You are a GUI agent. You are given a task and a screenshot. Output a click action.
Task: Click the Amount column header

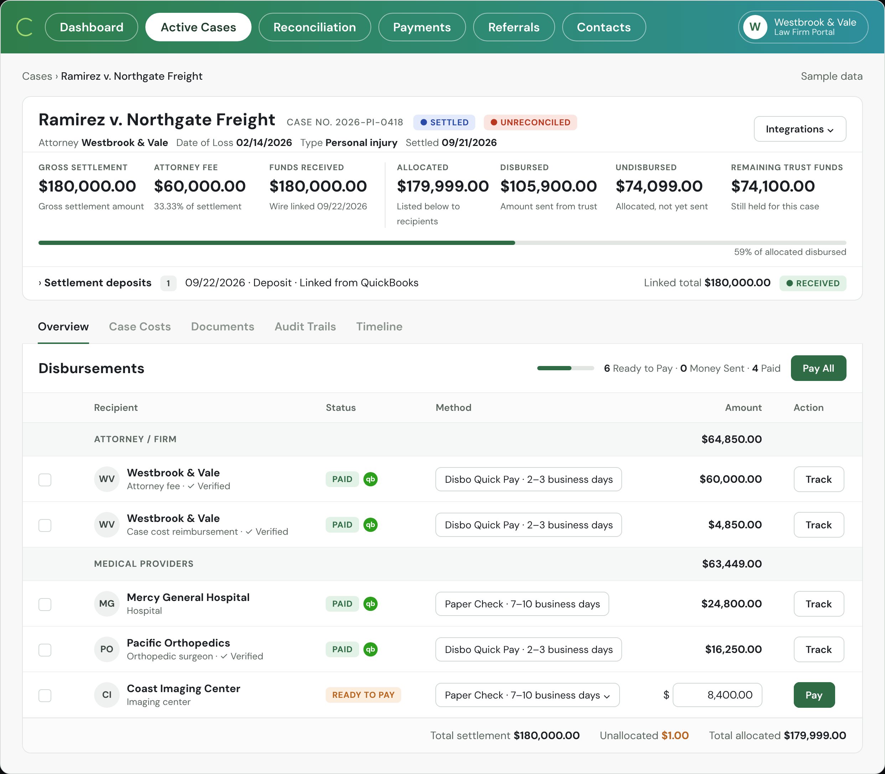click(x=743, y=408)
